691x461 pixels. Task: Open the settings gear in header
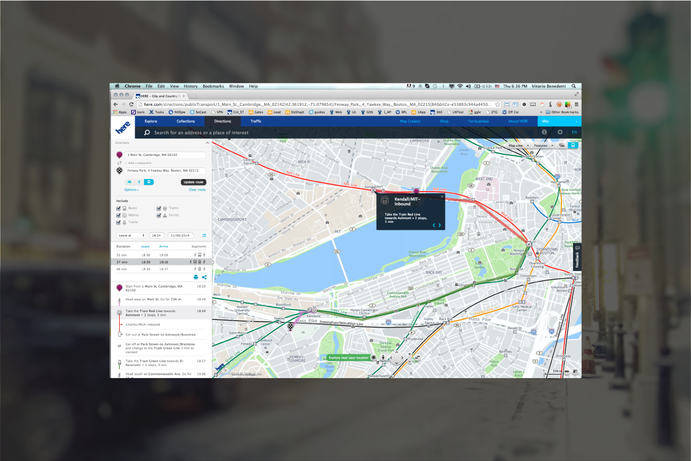560,132
